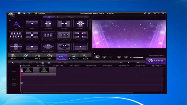Choose the light diamond zoom transition
Screen dimensions: 187x105
pyautogui.click(x=48, y=47)
